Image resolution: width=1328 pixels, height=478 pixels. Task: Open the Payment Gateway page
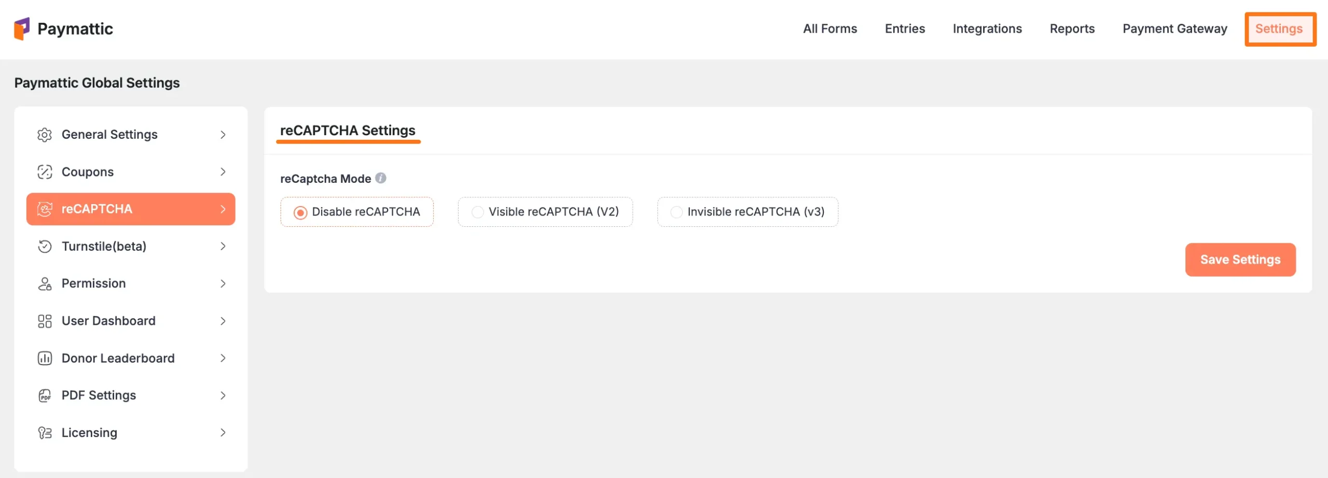(1174, 28)
